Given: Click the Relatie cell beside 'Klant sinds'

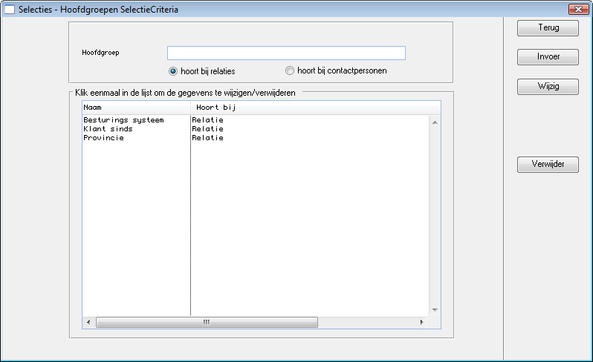Looking at the screenshot, I should (207, 129).
